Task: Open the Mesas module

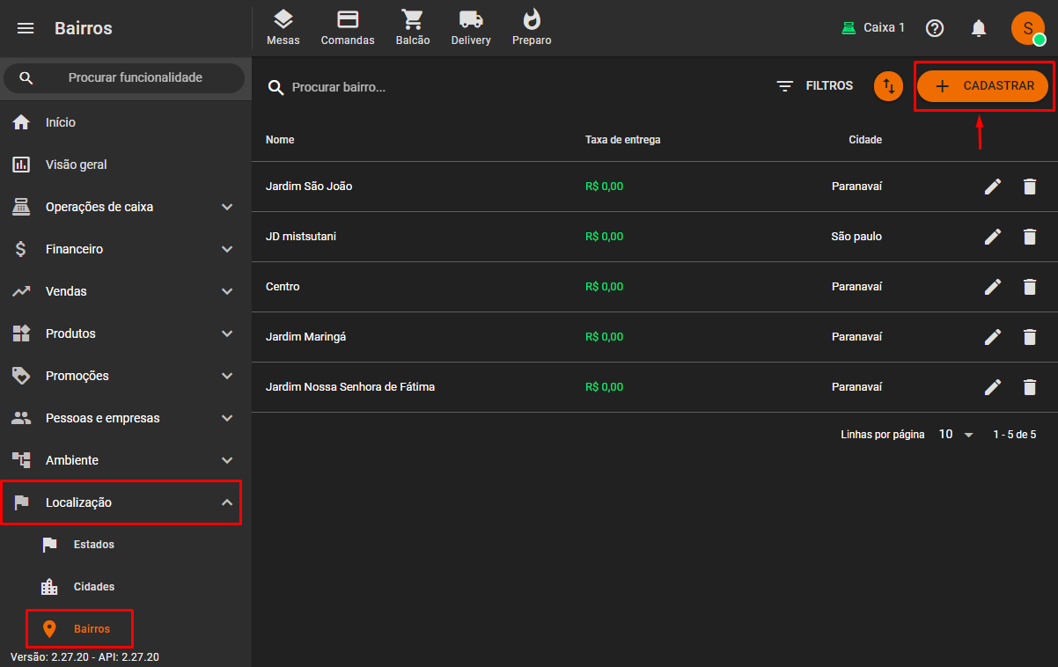Action: coord(283,27)
